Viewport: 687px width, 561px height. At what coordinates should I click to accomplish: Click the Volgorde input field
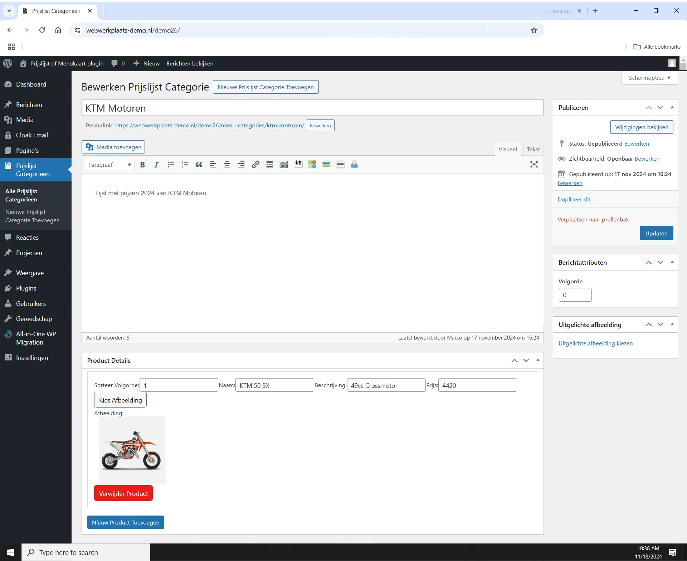tap(575, 294)
